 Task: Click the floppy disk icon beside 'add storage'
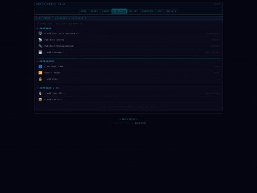tap(40, 52)
